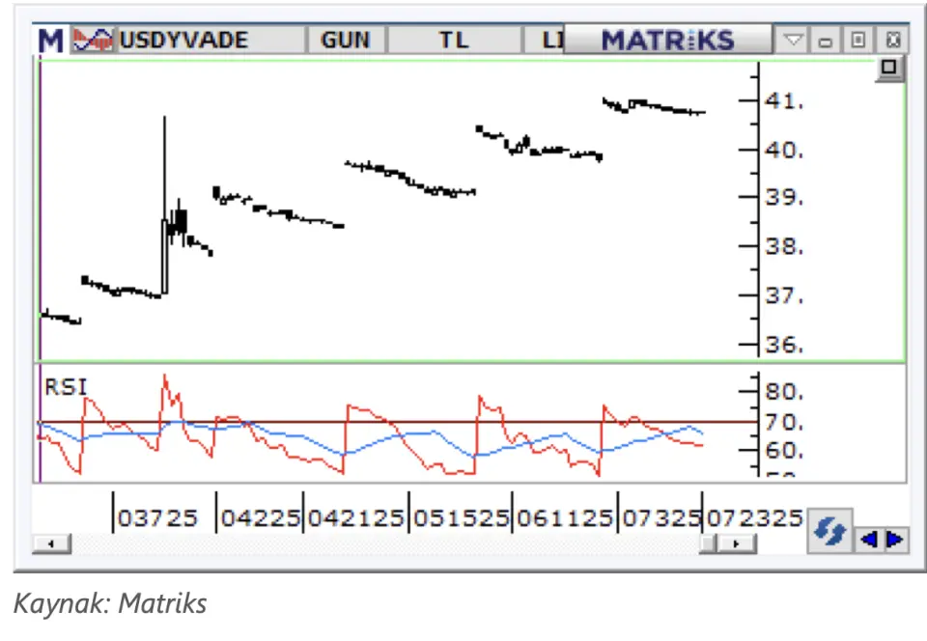Viewport: 927px width, 641px height.
Task: Open the chart type icon beside USDYVADE
Action: [x=92, y=41]
